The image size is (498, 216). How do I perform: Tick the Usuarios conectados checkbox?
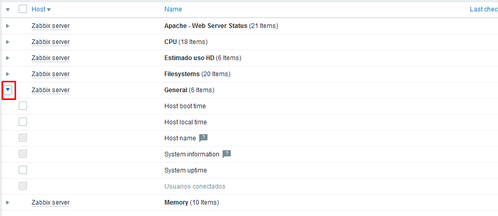(23, 186)
